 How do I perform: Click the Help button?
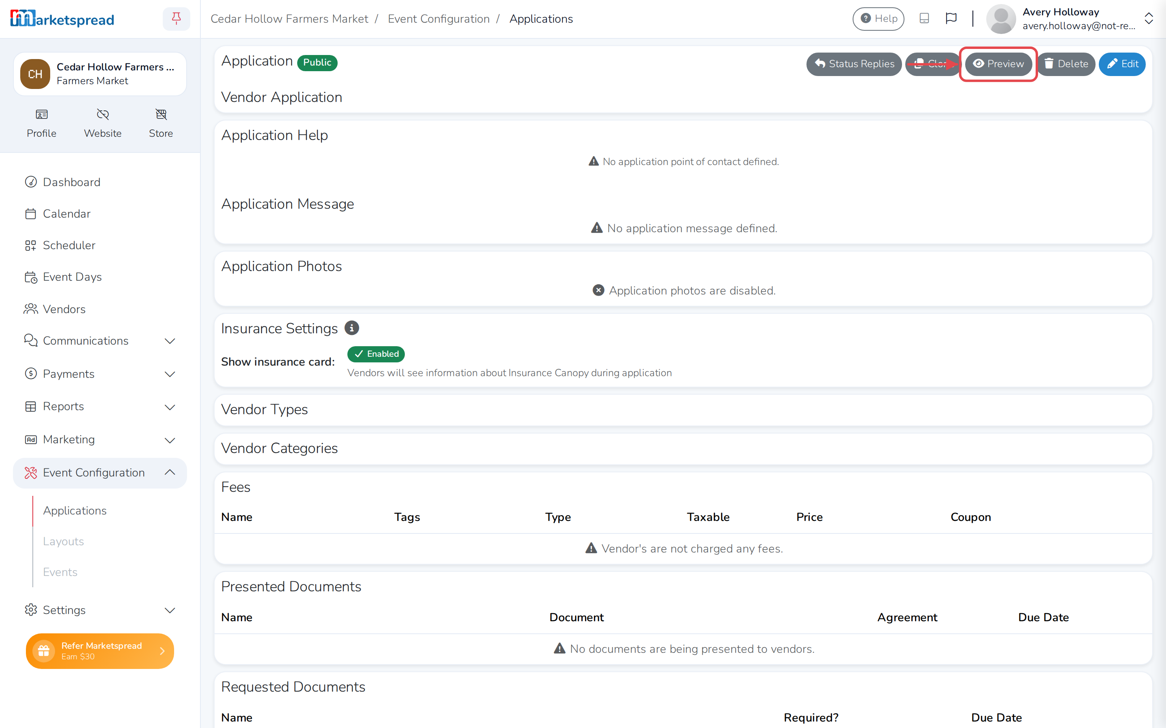(x=879, y=19)
